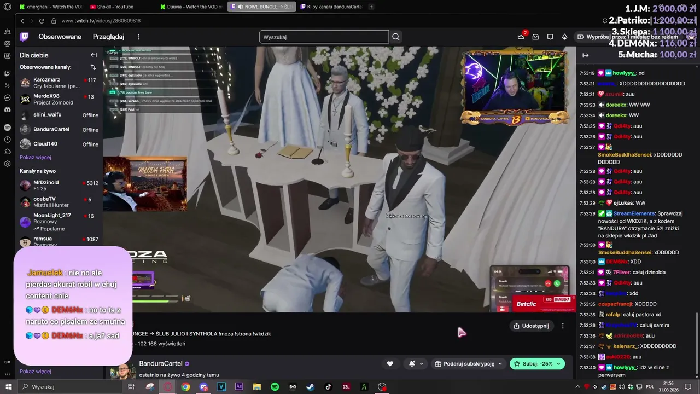Open the Twitch bits diamond icon
Viewport: 700px width, 394px height.
pos(565,37)
